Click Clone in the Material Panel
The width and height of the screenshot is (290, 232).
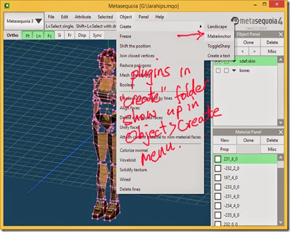click(249, 140)
